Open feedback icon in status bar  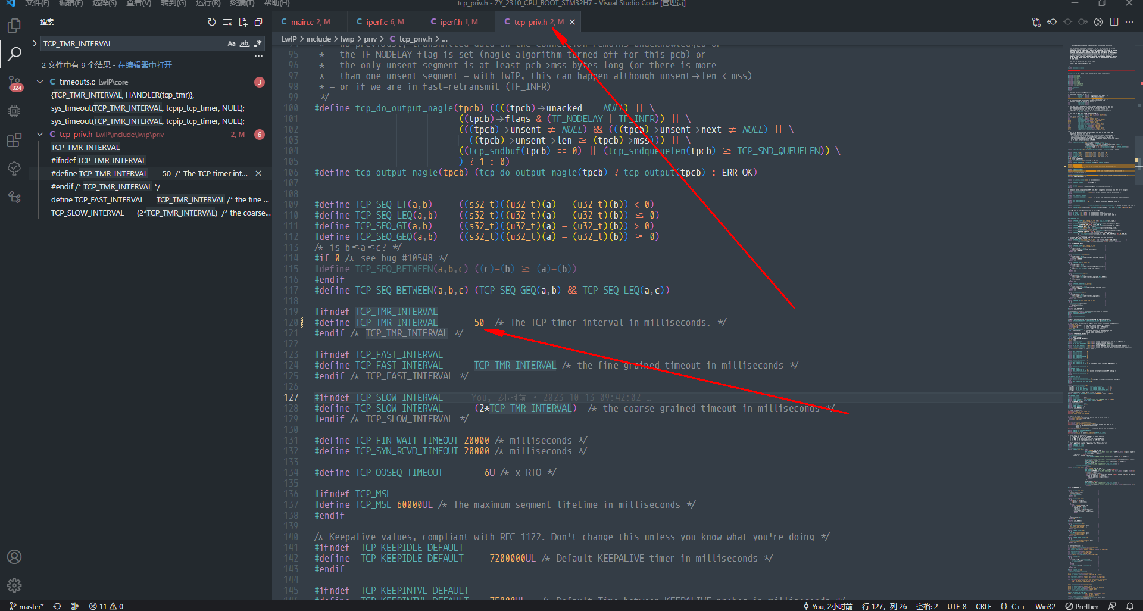[x=1112, y=606]
